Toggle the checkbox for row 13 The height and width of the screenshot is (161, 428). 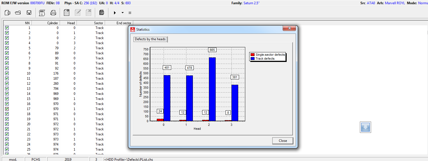(x=7, y=89)
